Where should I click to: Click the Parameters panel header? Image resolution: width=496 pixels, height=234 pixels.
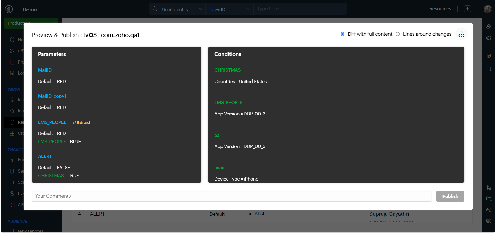[116, 54]
